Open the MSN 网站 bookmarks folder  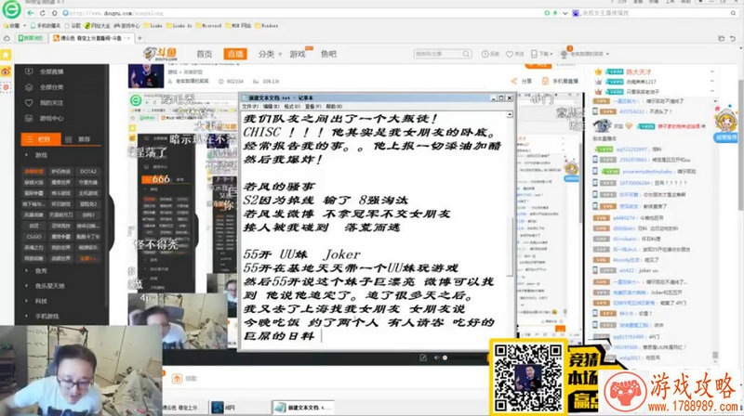tap(238, 26)
